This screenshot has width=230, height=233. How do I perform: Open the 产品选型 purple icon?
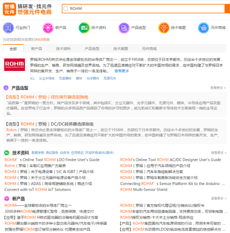pyautogui.click(x=124, y=28)
